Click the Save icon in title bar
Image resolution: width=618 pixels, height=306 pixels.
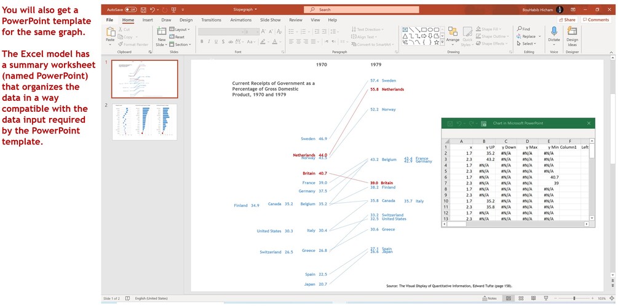pyautogui.click(x=143, y=9)
